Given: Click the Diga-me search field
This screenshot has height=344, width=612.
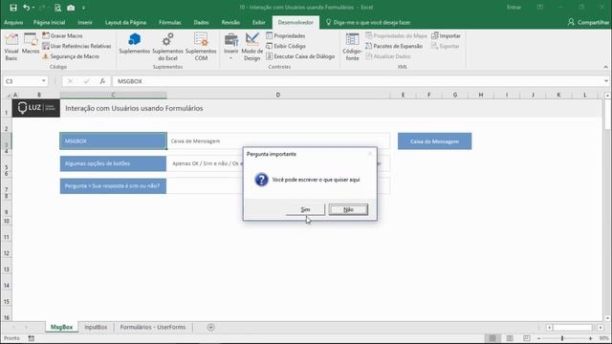Looking at the screenshot, I should (x=368, y=23).
